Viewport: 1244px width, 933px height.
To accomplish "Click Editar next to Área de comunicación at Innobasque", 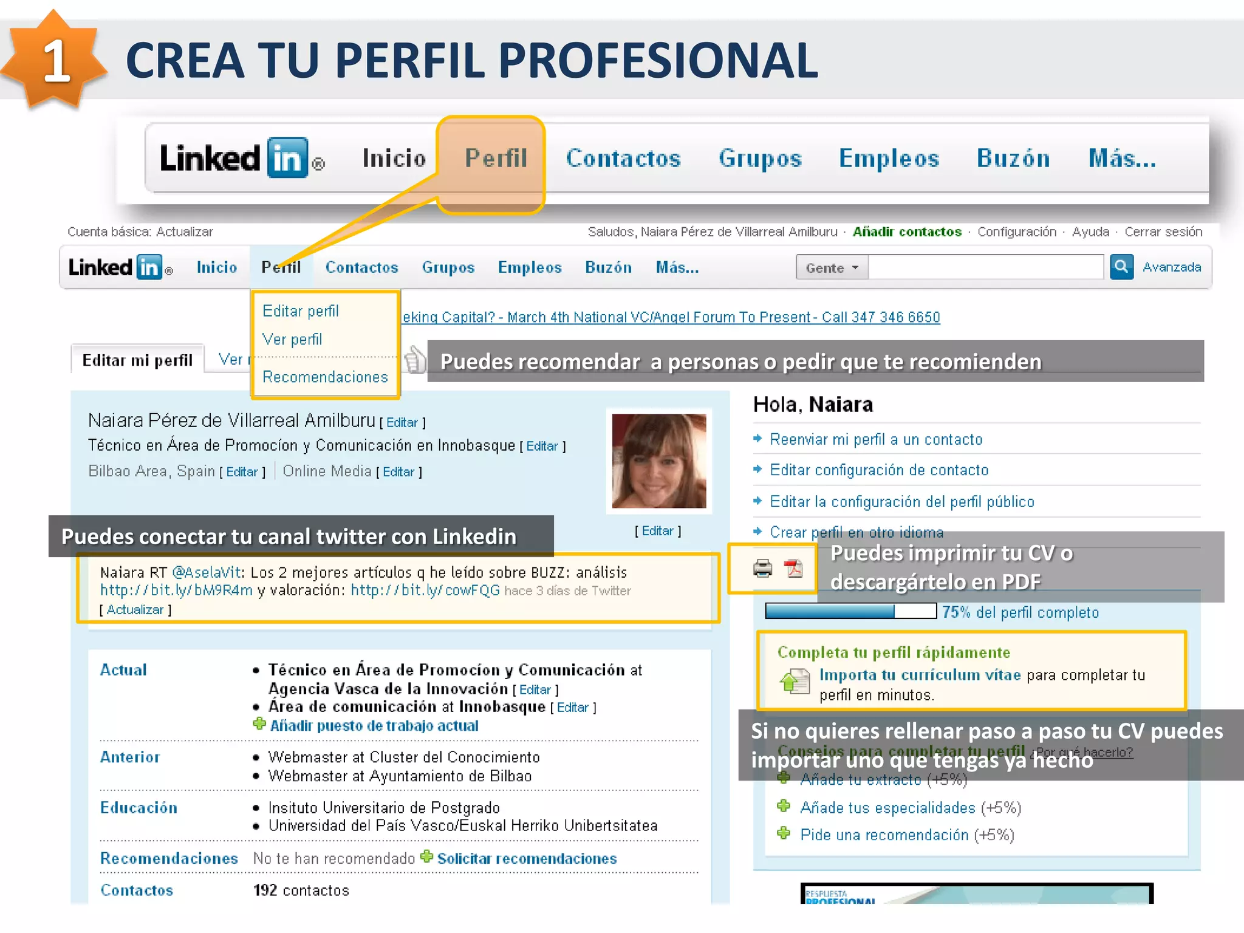I will pyautogui.click(x=573, y=708).
